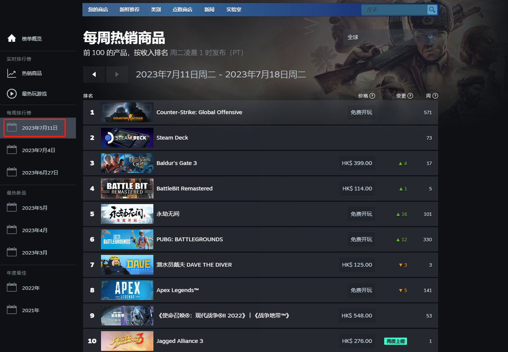Click the 永劫无间 game thumbnail

point(127,214)
